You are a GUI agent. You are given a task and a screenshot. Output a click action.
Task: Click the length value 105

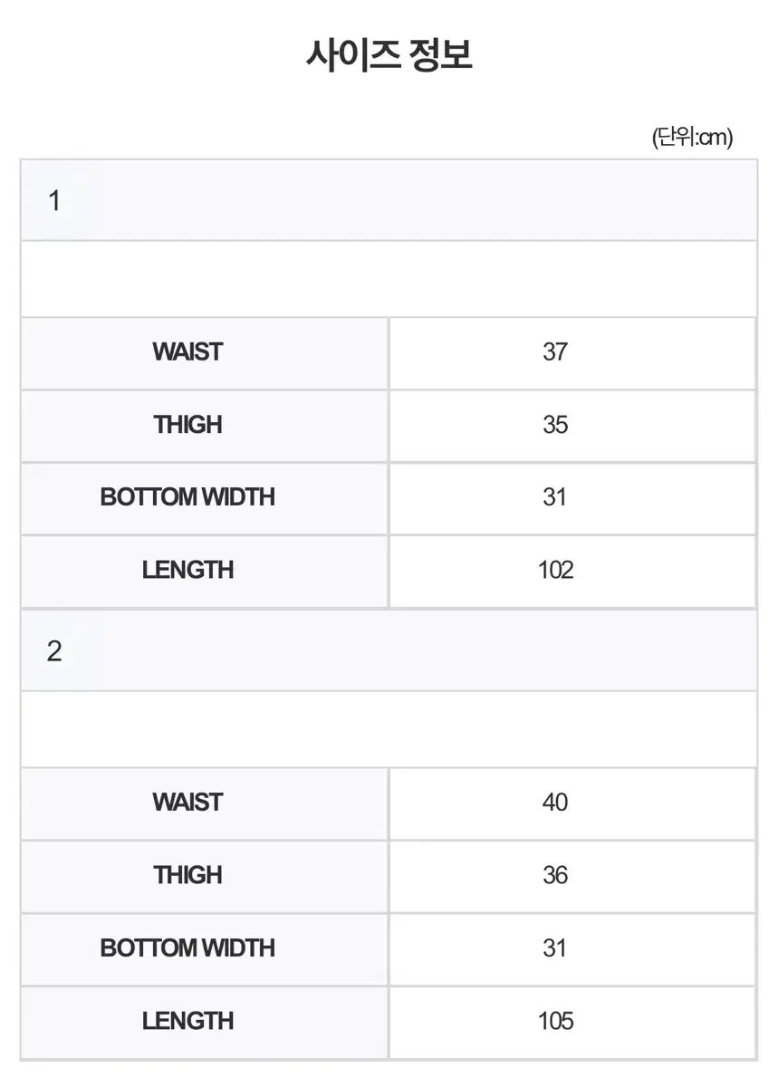[x=555, y=1021]
